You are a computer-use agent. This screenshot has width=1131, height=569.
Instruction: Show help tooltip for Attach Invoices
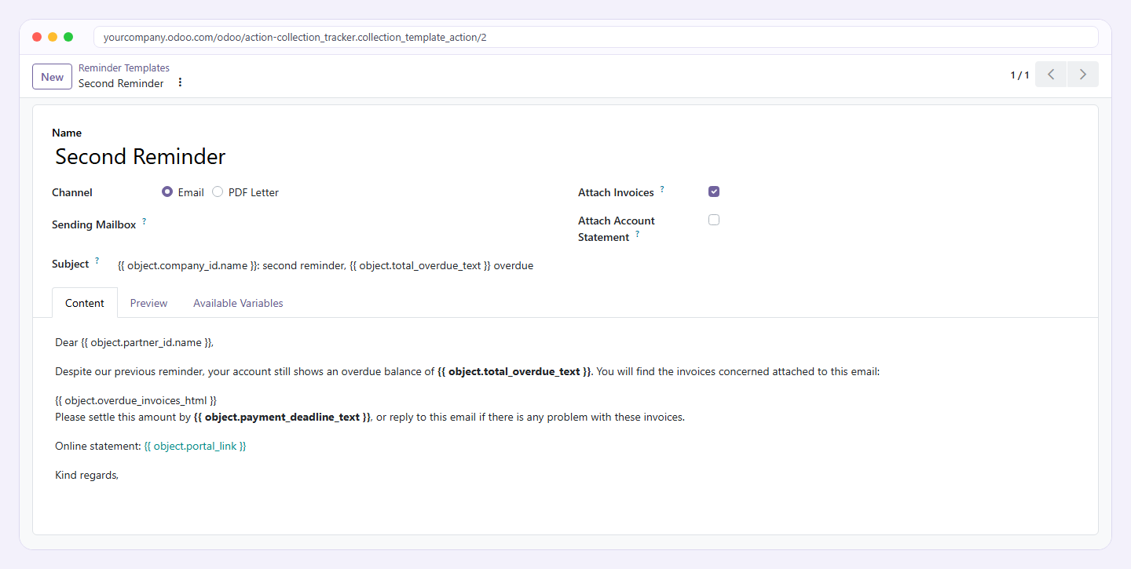[x=662, y=189]
